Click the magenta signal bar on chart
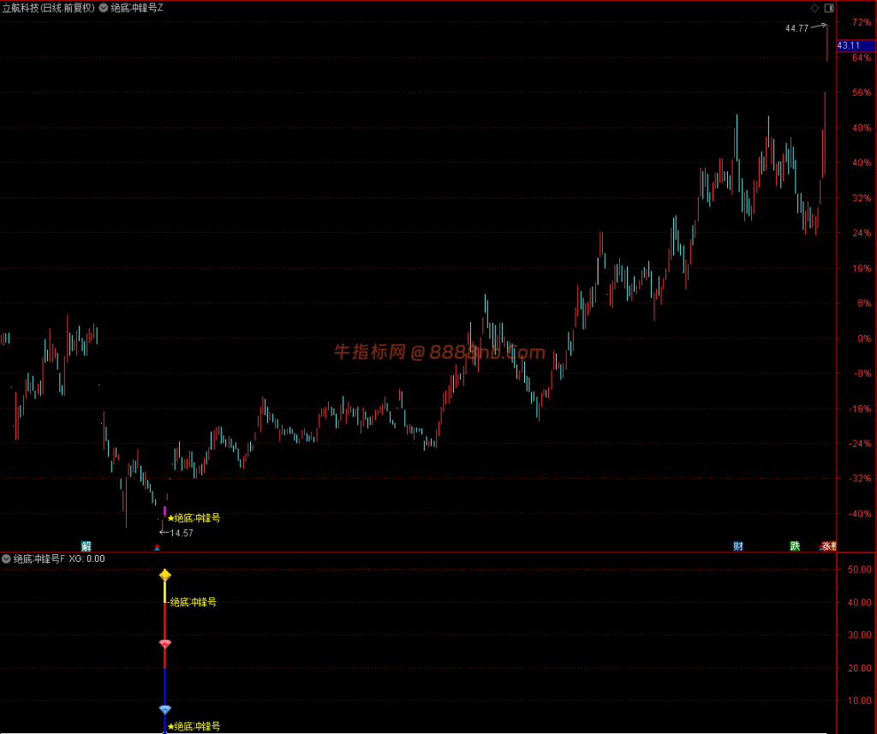This screenshot has height=734, width=877. (x=164, y=510)
